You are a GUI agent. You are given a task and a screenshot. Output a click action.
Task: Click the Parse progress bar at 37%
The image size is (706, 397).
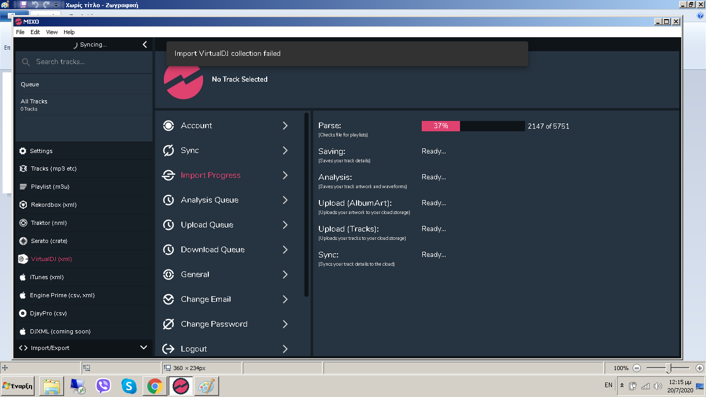click(x=473, y=126)
